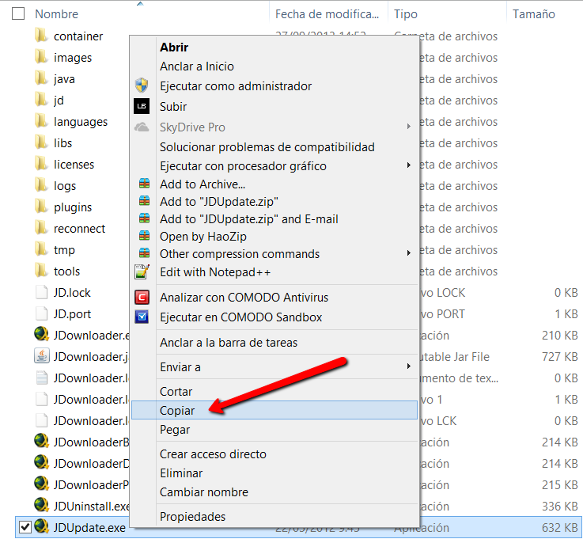Select Cambiar nombre

tap(204, 492)
